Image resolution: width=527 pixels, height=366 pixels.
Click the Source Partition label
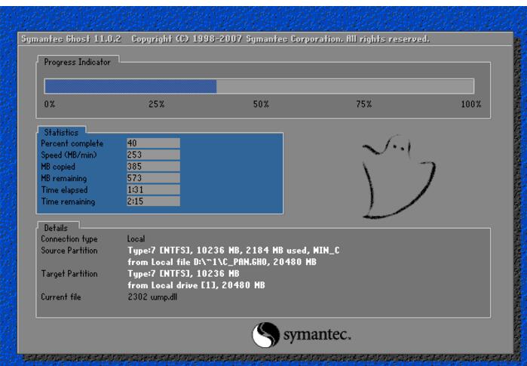click(69, 251)
